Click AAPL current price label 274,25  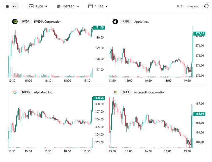click(x=199, y=34)
